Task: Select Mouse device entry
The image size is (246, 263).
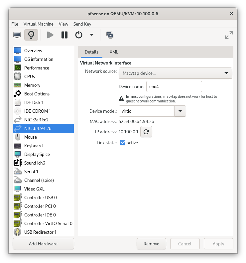Action: point(44,137)
